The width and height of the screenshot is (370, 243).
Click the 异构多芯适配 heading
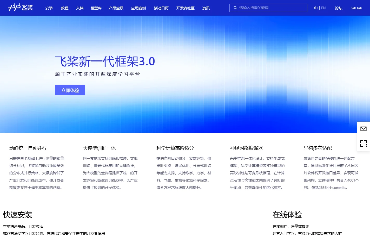318,148
